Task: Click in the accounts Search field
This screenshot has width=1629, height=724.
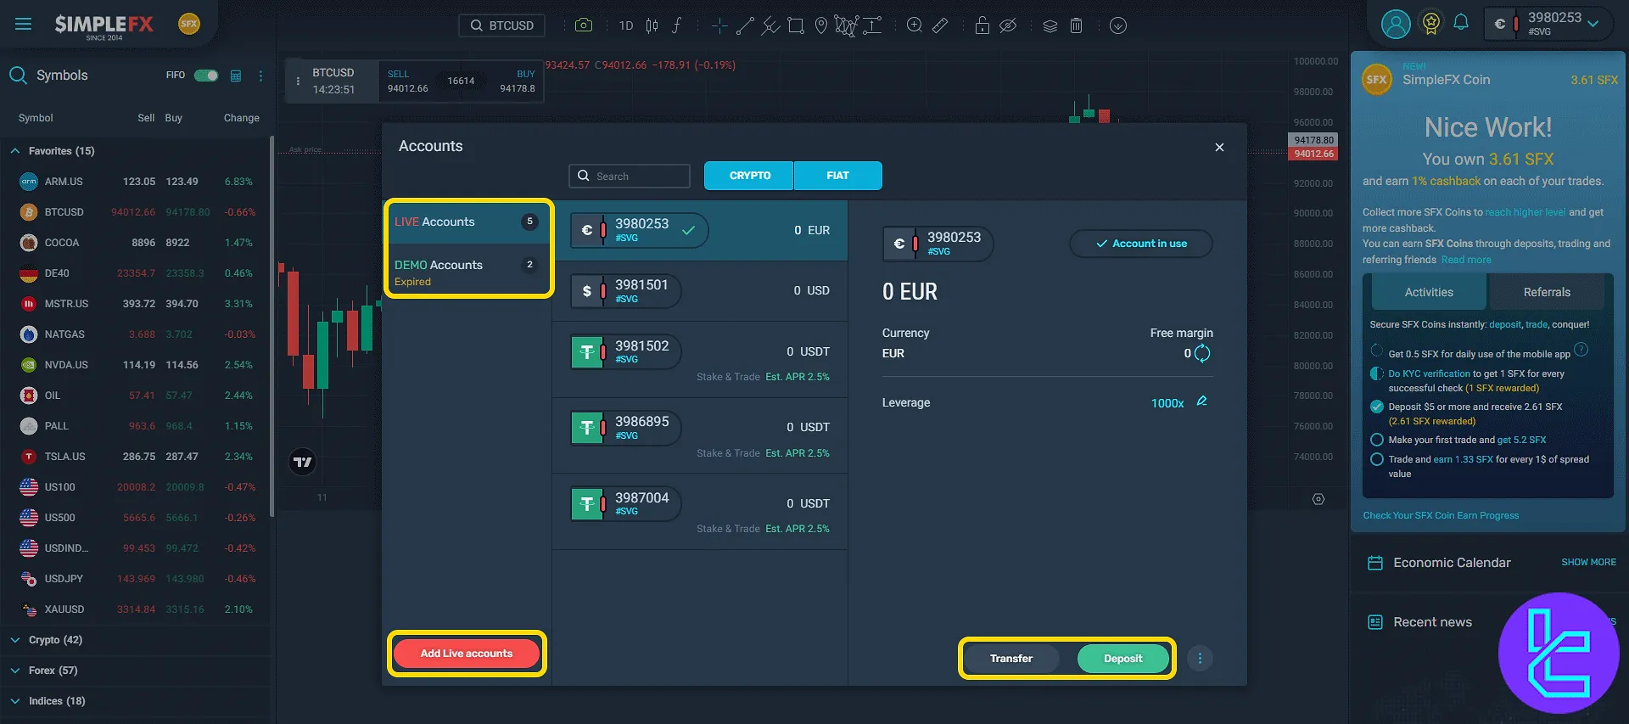Action: coord(630,176)
